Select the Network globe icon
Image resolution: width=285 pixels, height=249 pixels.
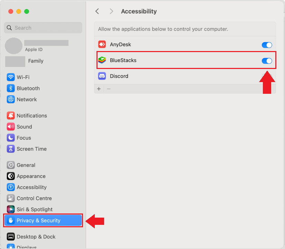pos(11,99)
